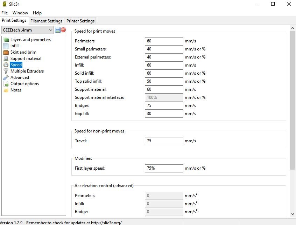Click the Small perimeters speed field

click(164, 49)
